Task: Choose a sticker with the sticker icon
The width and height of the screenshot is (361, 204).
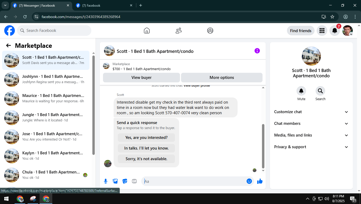Action: (x=125, y=181)
